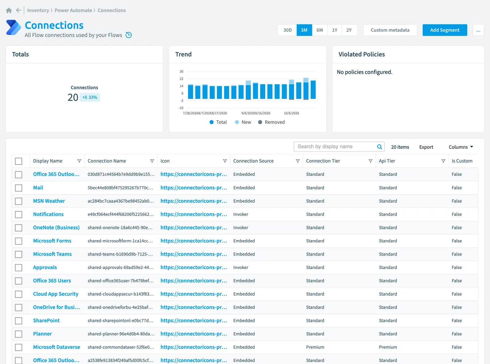The height and width of the screenshot is (364, 490).
Task: Select the SharePoint row checkbox
Action: click(19, 321)
